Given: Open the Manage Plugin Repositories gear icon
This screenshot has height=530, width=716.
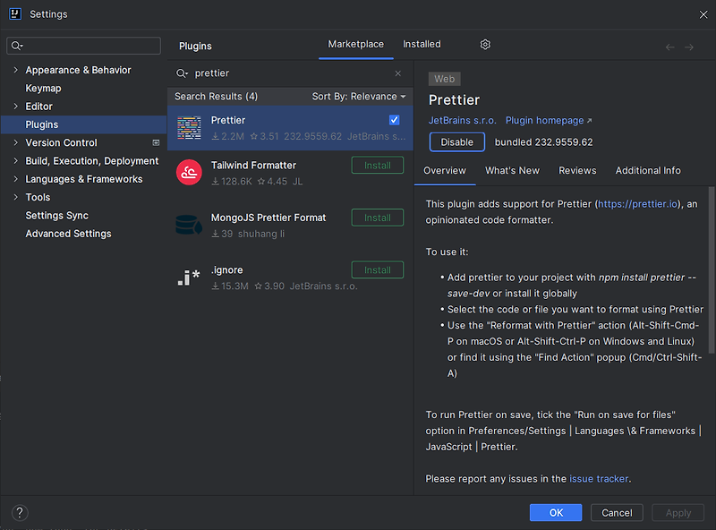Looking at the screenshot, I should 484,44.
